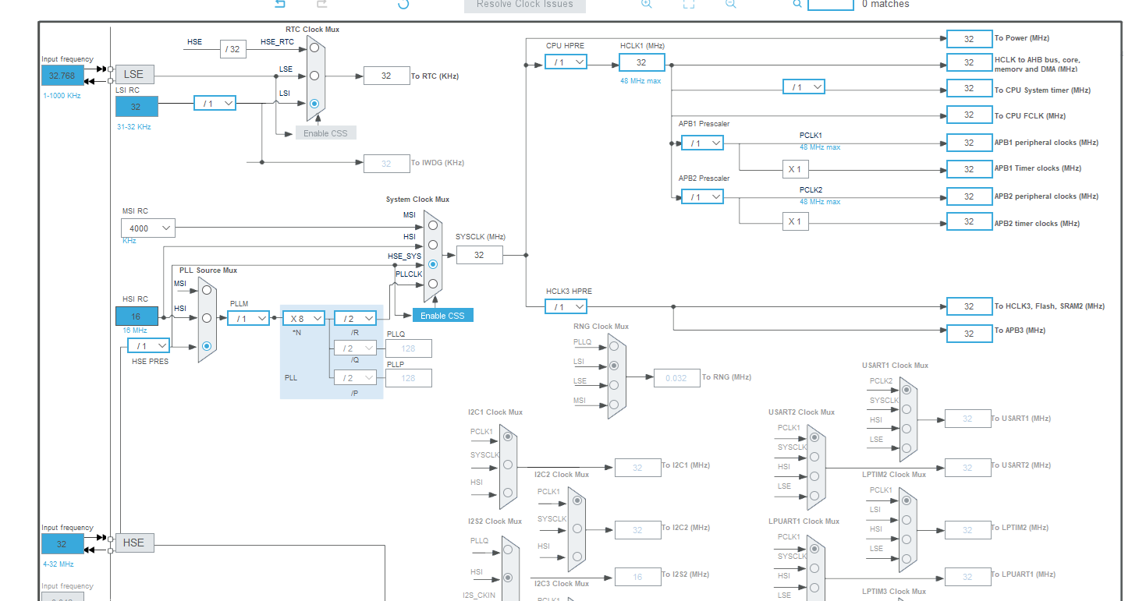
Task: Click the redo arrow icon in the toolbar
Action: pos(321,4)
